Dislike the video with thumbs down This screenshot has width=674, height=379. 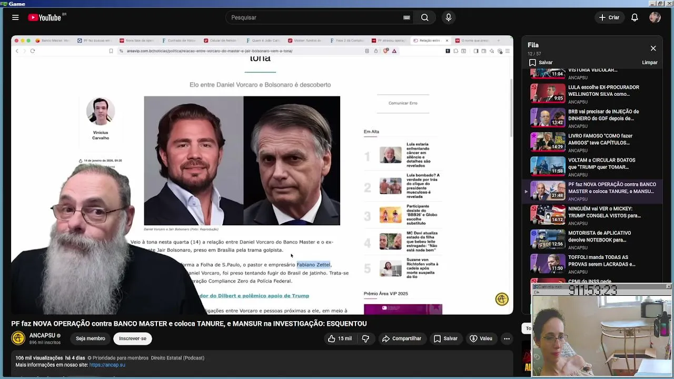[365, 338]
